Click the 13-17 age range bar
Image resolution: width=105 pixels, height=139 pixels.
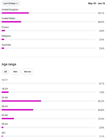coord(48,83)
